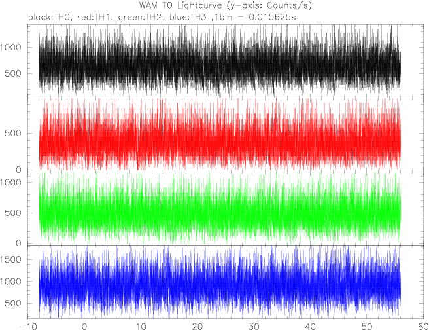The image size is (429, 330).
Task: Click y-axis label '1000' of blue panel
Action: click(x=10, y=282)
